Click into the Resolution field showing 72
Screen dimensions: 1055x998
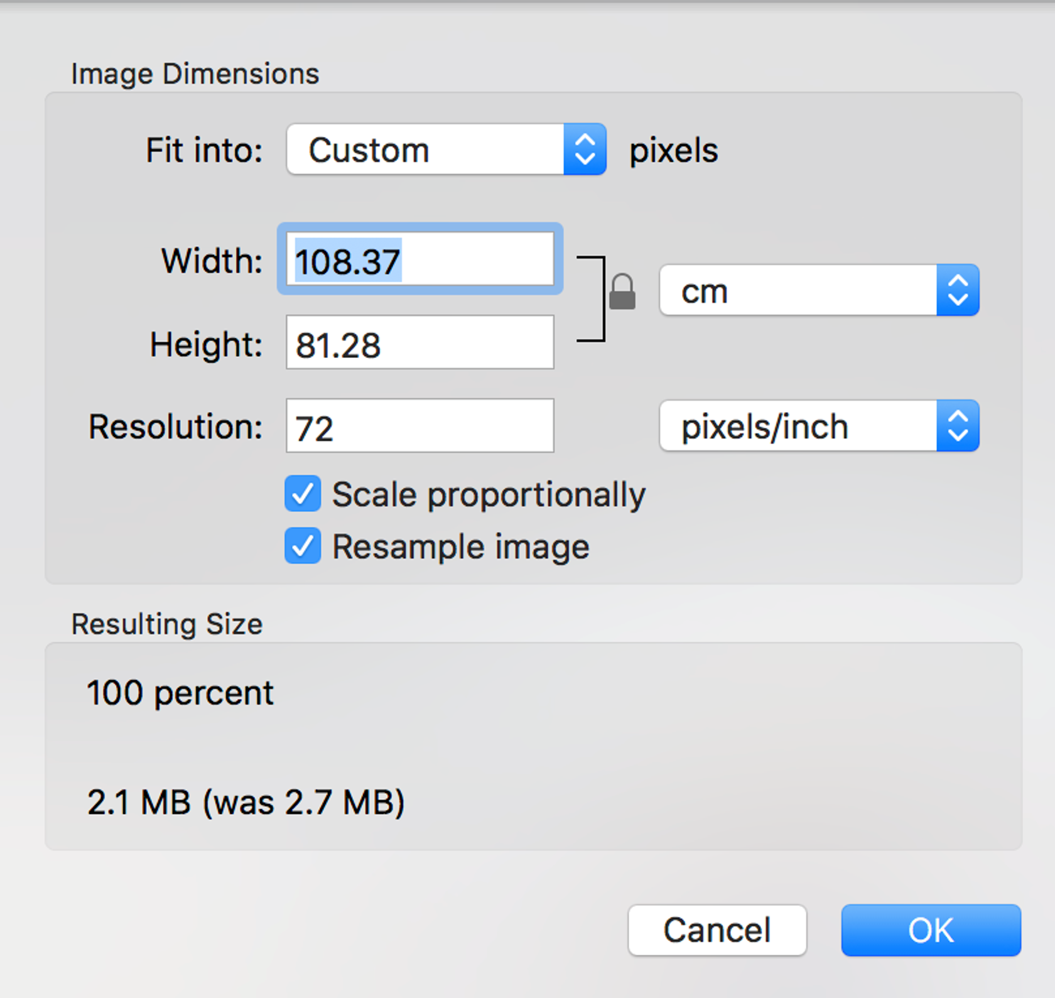coord(419,426)
